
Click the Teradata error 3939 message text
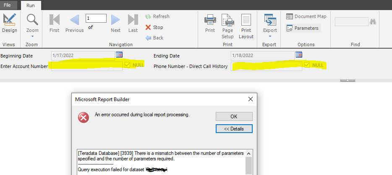(x=161, y=156)
